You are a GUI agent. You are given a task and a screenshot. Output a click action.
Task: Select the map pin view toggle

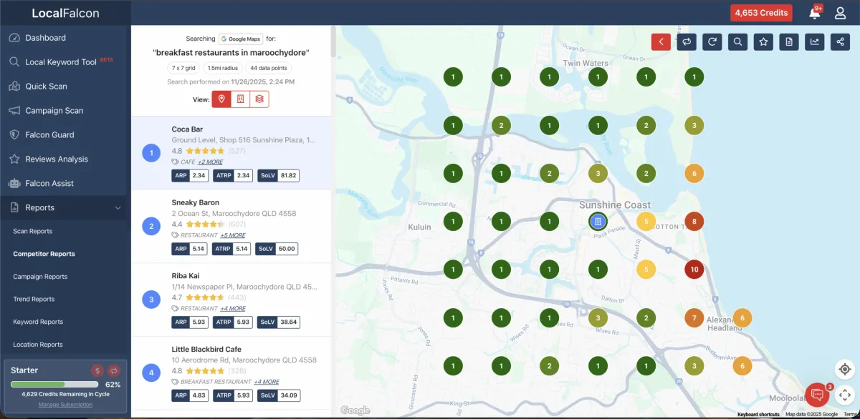tap(221, 99)
